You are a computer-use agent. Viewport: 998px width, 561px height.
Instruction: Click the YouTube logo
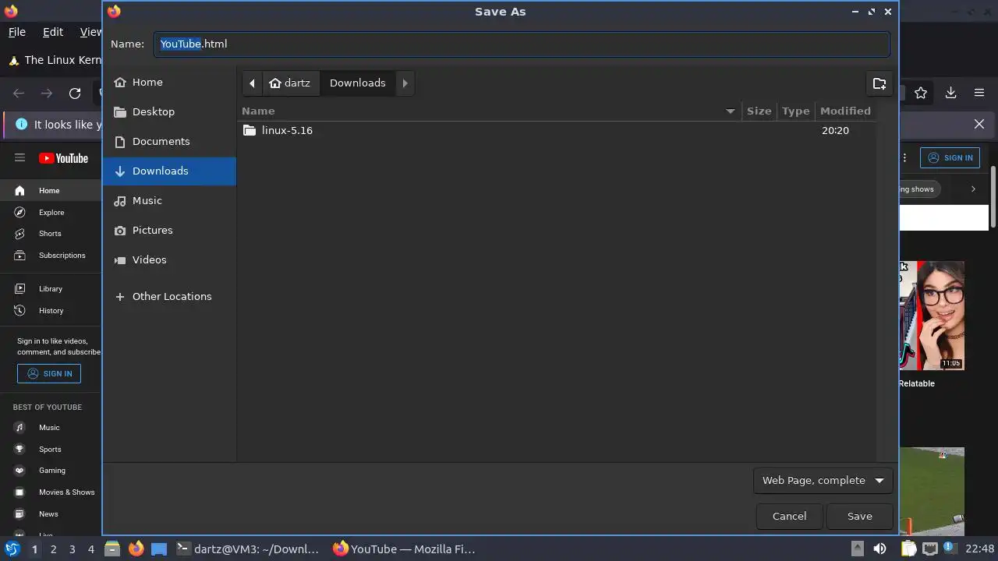click(x=63, y=158)
